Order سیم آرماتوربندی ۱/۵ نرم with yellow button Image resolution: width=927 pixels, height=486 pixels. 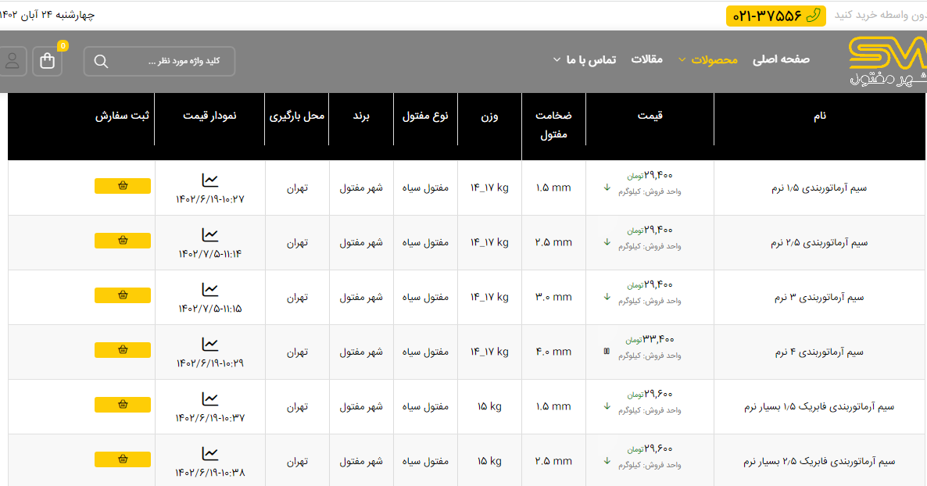click(x=123, y=186)
